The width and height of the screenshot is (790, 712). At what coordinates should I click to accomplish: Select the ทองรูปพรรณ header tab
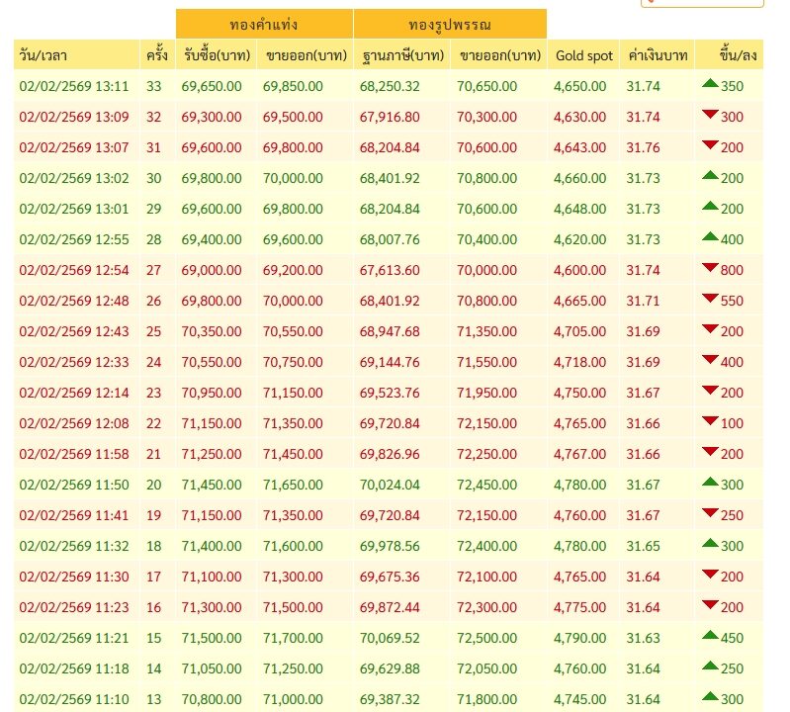click(x=449, y=24)
